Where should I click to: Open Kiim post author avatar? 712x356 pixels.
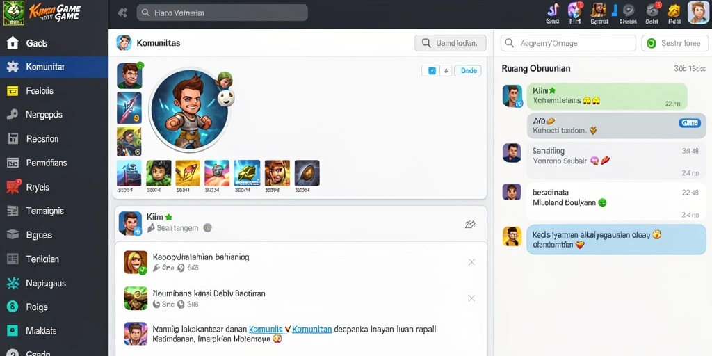[130, 223]
